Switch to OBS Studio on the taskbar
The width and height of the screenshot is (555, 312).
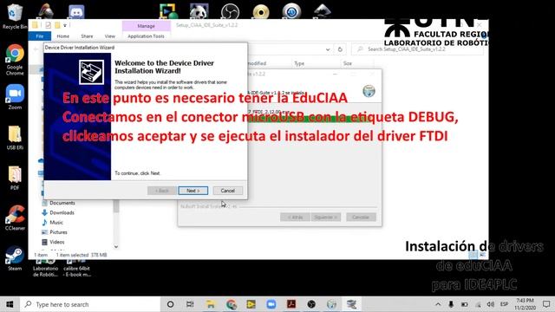(x=311, y=304)
